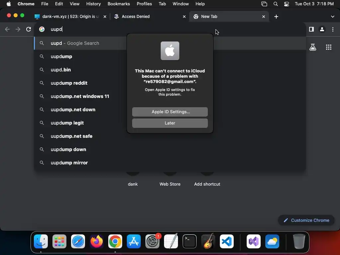
Task: Open the Chrome app menu
Action: pos(26,4)
